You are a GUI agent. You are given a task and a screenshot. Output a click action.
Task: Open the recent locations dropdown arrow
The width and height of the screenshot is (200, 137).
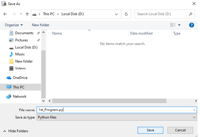tap(21, 14)
